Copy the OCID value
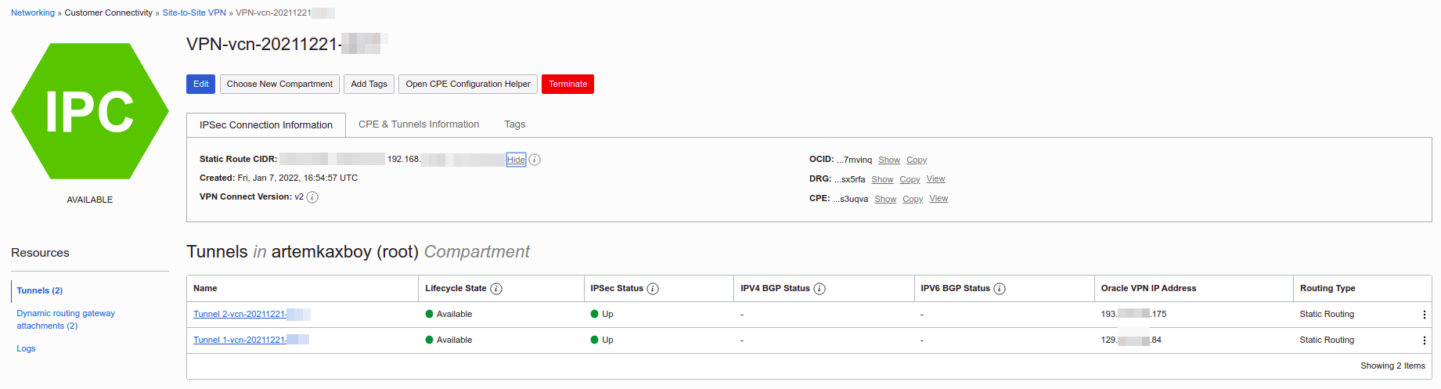Image resolution: width=1441 pixels, height=389 pixels. [x=917, y=160]
